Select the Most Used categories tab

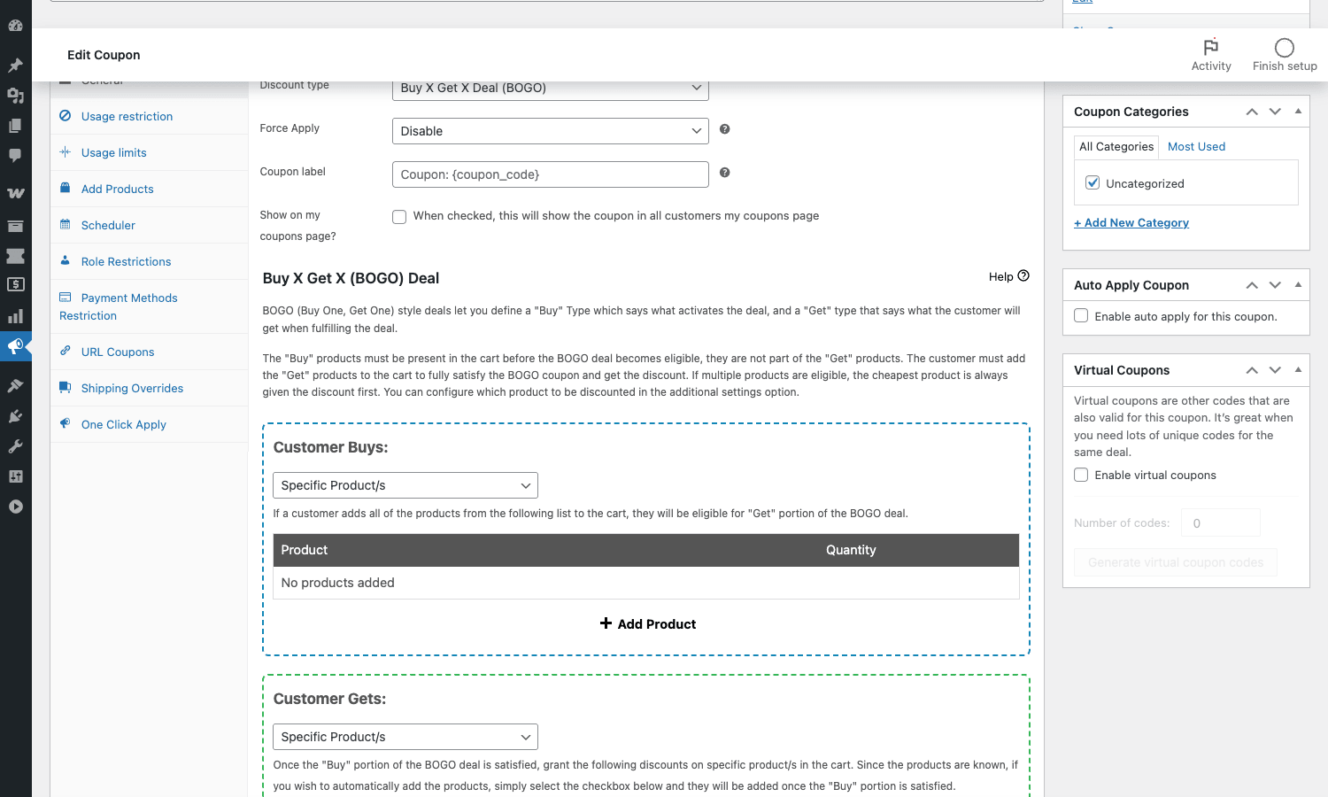tap(1196, 147)
